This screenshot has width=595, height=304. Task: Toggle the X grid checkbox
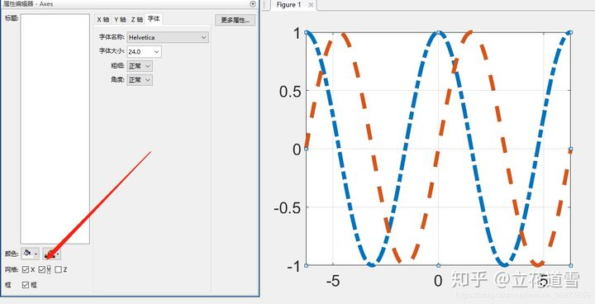26,270
